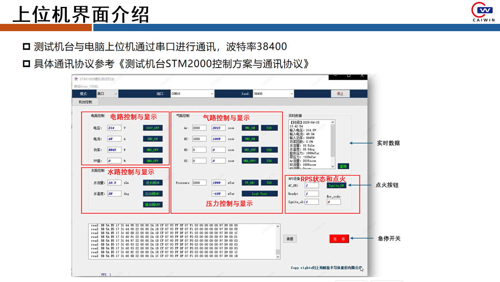Toggle the 进水阀ON water inlet valve
500x282 pixels.
(152, 183)
